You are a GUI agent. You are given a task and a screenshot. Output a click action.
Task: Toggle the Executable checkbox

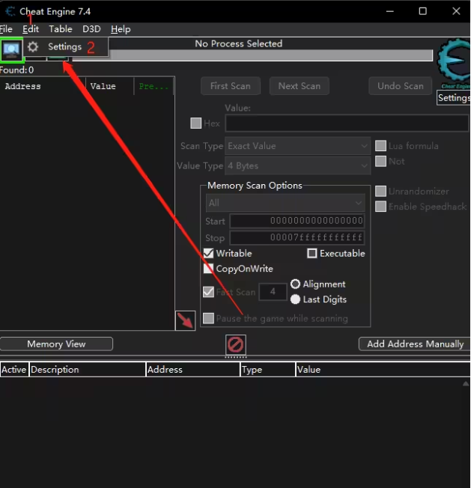[x=312, y=253]
